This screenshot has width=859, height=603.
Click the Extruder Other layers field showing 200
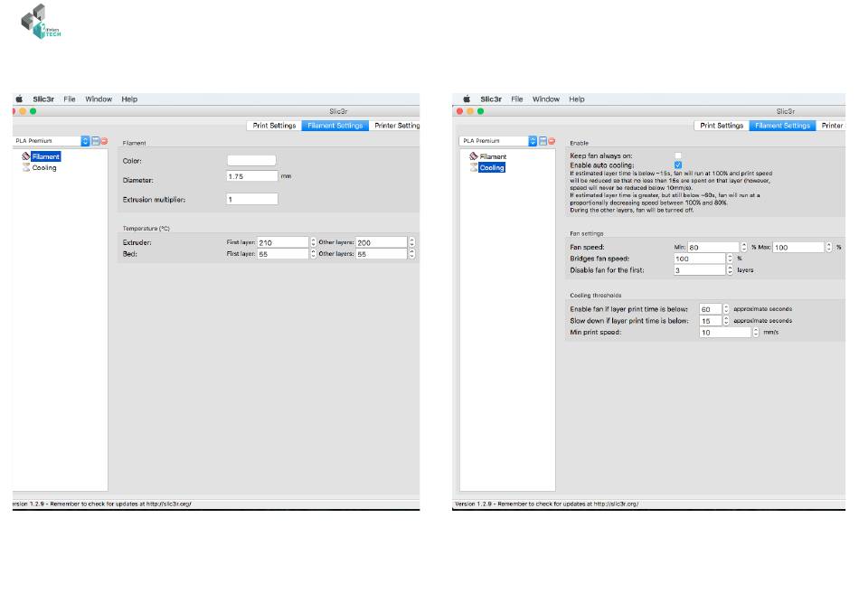click(x=382, y=242)
